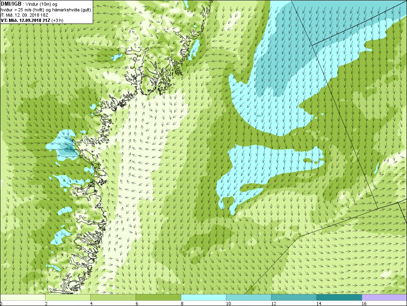Select the purple above-16 legend swatch

[x=384, y=297]
